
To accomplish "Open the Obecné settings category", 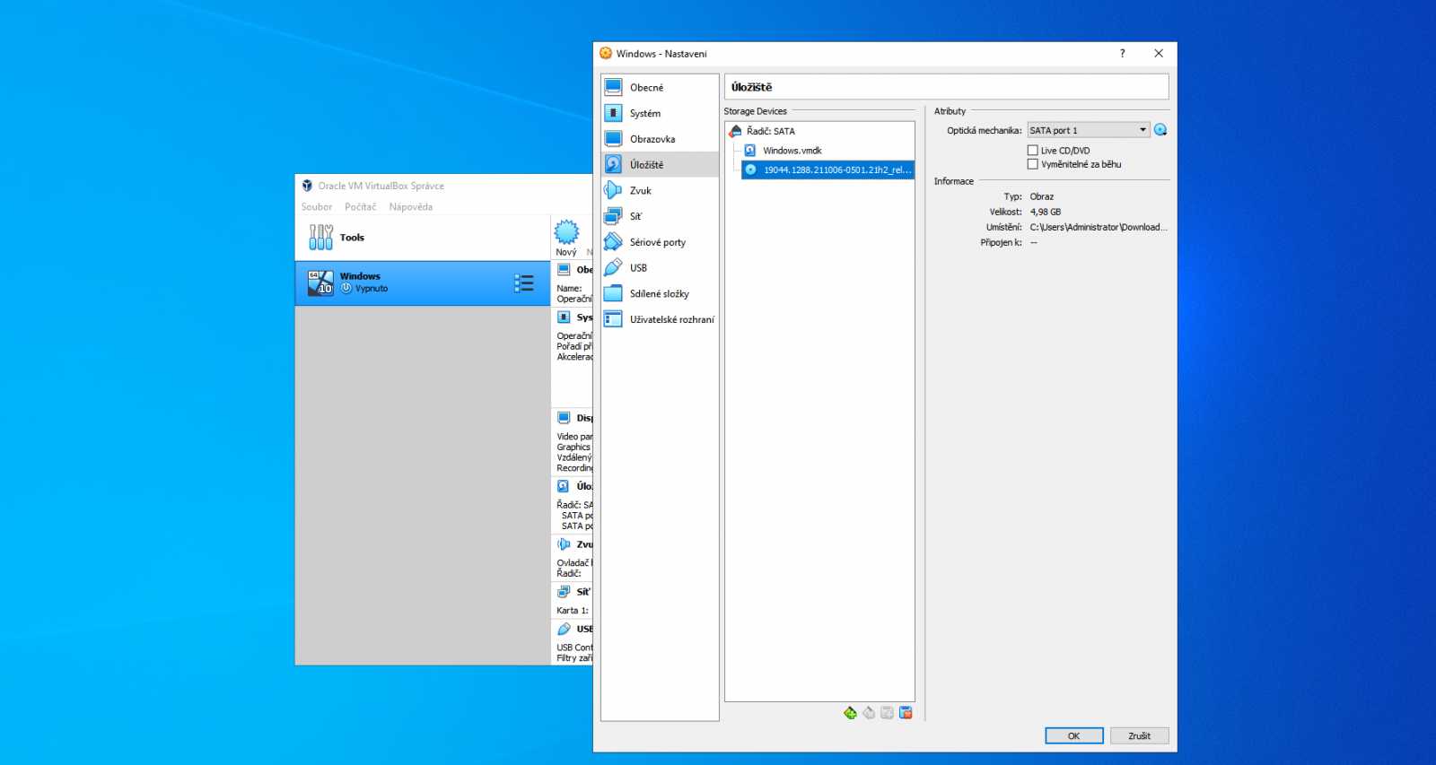I will pyautogui.click(x=660, y=87).
